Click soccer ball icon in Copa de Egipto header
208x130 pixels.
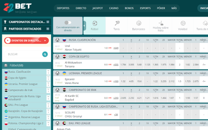click(57, 57)
